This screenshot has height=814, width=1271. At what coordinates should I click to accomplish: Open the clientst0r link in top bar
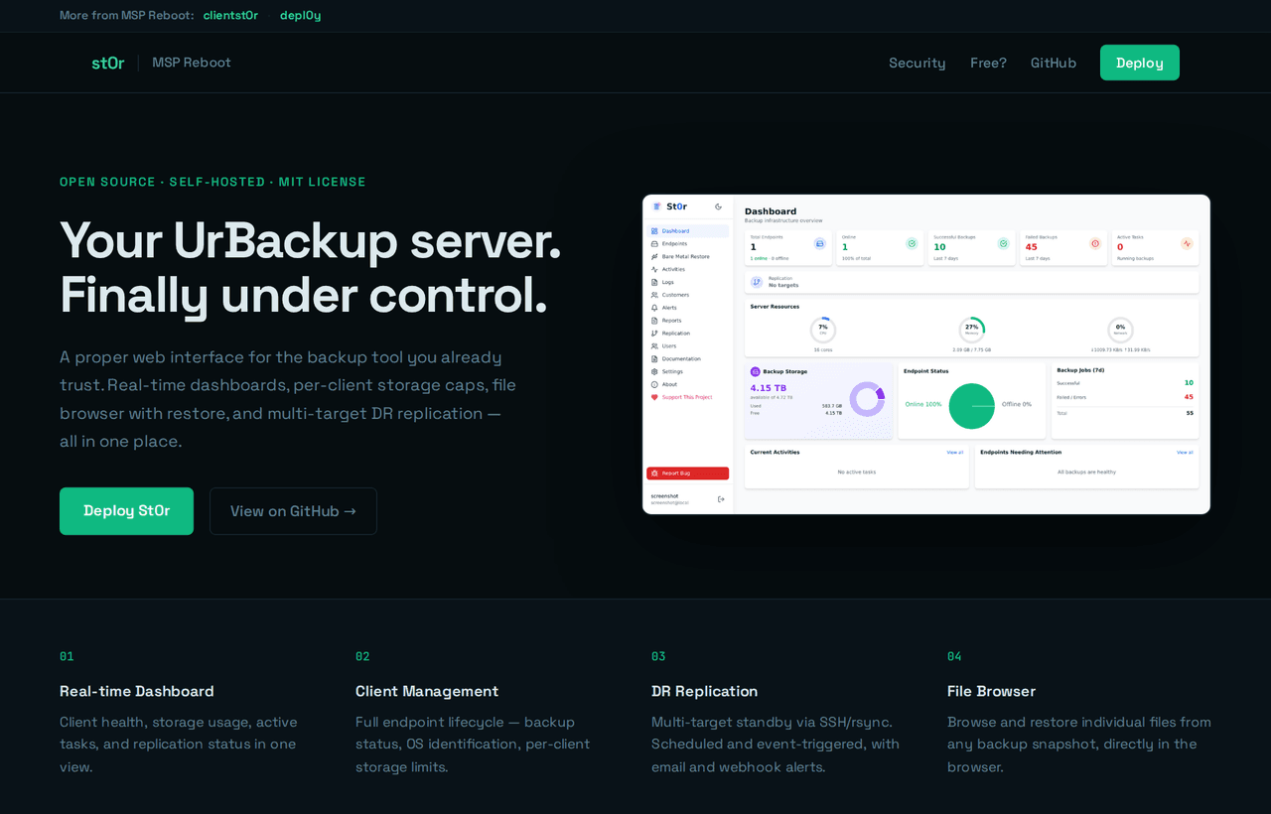(230, 15)
